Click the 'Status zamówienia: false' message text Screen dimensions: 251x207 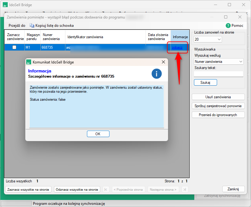click(48, 99)
